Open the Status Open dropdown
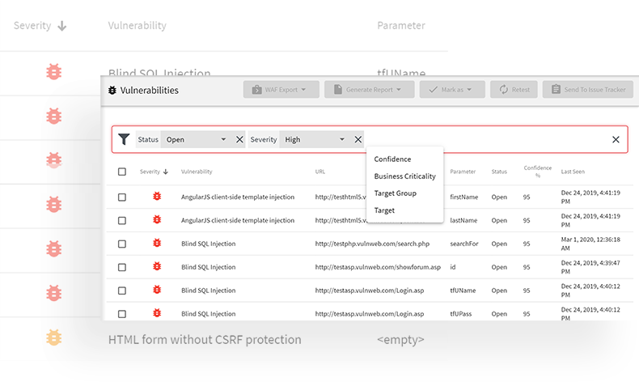Image resolution: width=639 pixels, height=382 pixels. pos(195,139)
